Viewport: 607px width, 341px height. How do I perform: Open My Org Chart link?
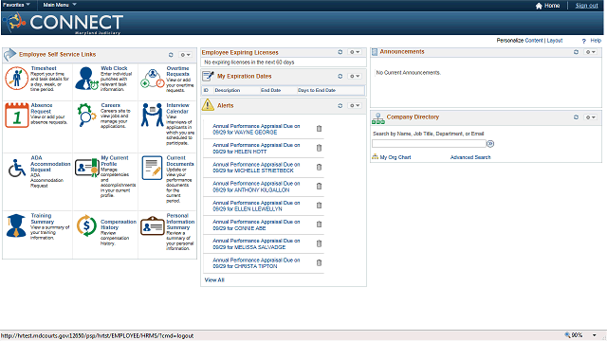395,157
